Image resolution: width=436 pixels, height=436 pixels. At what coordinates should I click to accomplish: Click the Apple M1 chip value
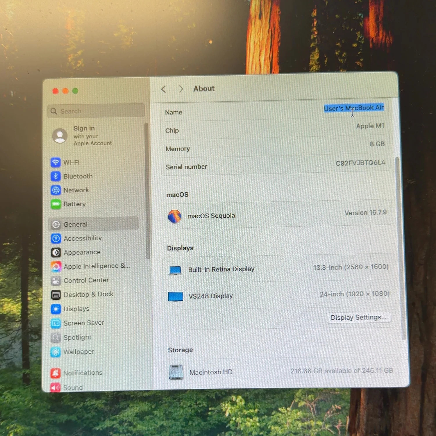tap(370, 126)
